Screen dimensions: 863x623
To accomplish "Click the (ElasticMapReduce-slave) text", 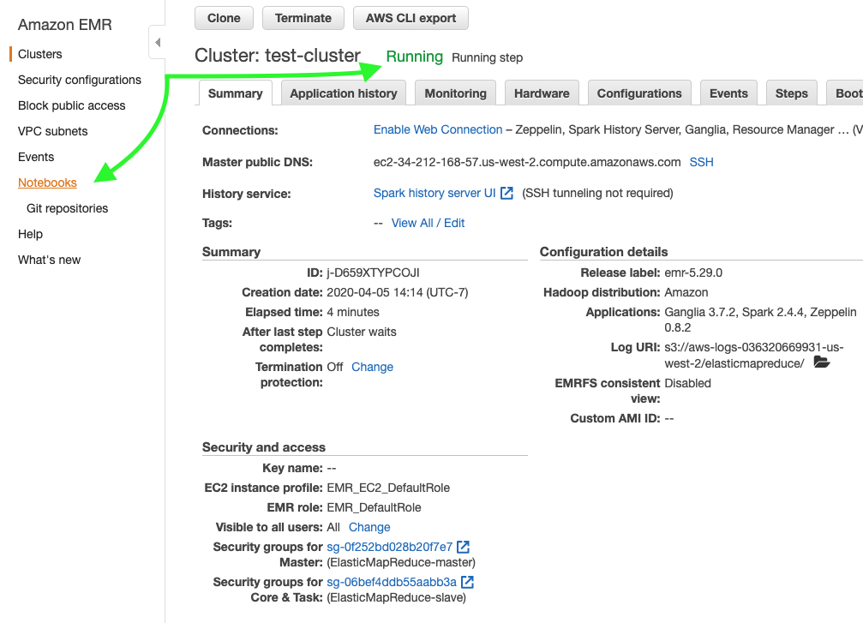I will tap(396, 597).
